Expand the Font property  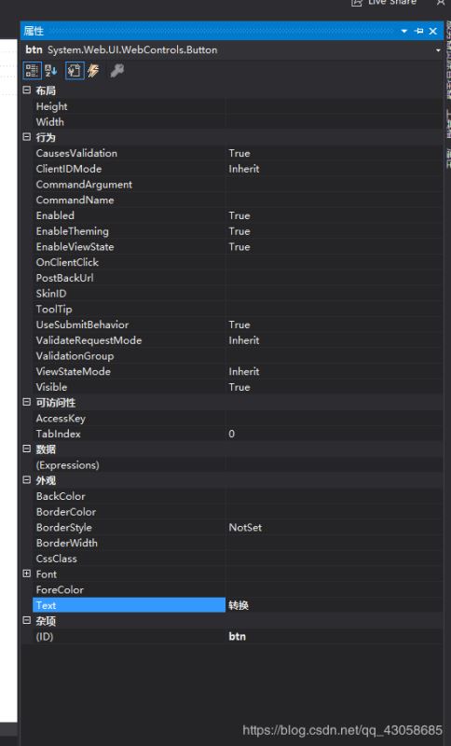27,573
